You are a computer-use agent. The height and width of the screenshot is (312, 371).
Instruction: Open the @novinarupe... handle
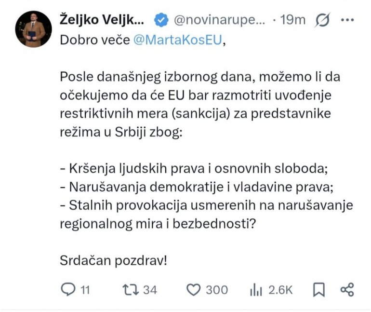(x=219, y=20)
